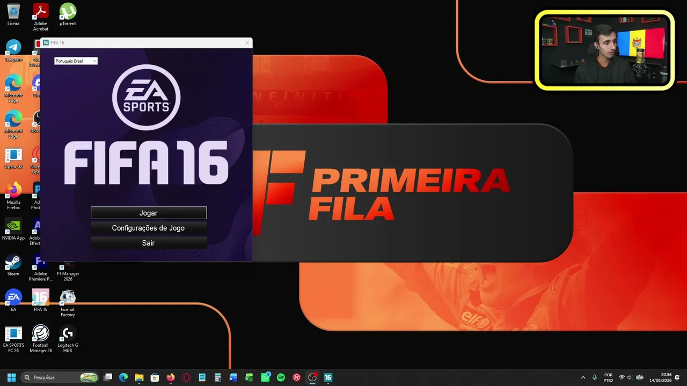Open the Lixeira recycle bin on desktop
This screenshot has width=687, height=386.
(13, 15)
